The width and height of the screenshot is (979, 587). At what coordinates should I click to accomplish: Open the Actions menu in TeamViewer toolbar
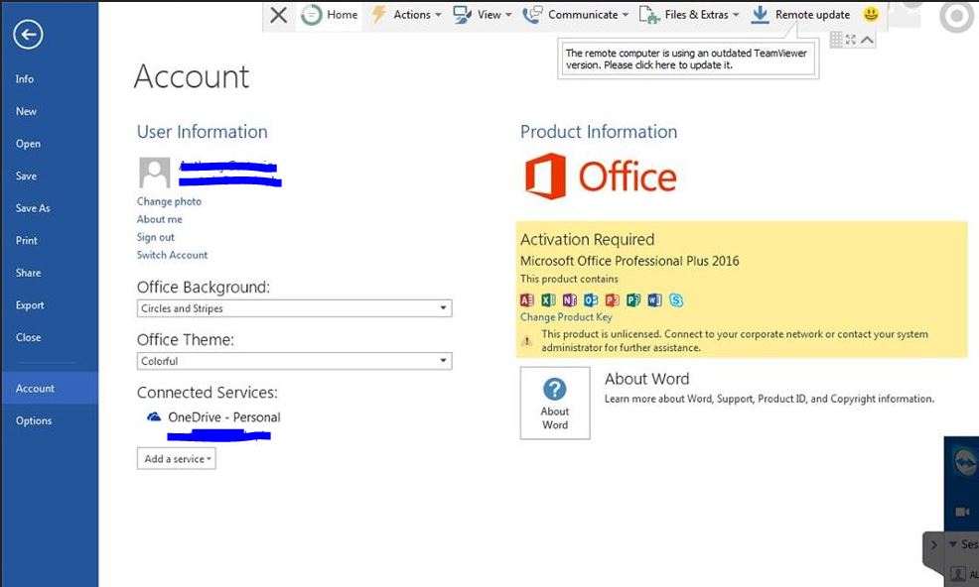pyautogui.click(x=406, y=14)
